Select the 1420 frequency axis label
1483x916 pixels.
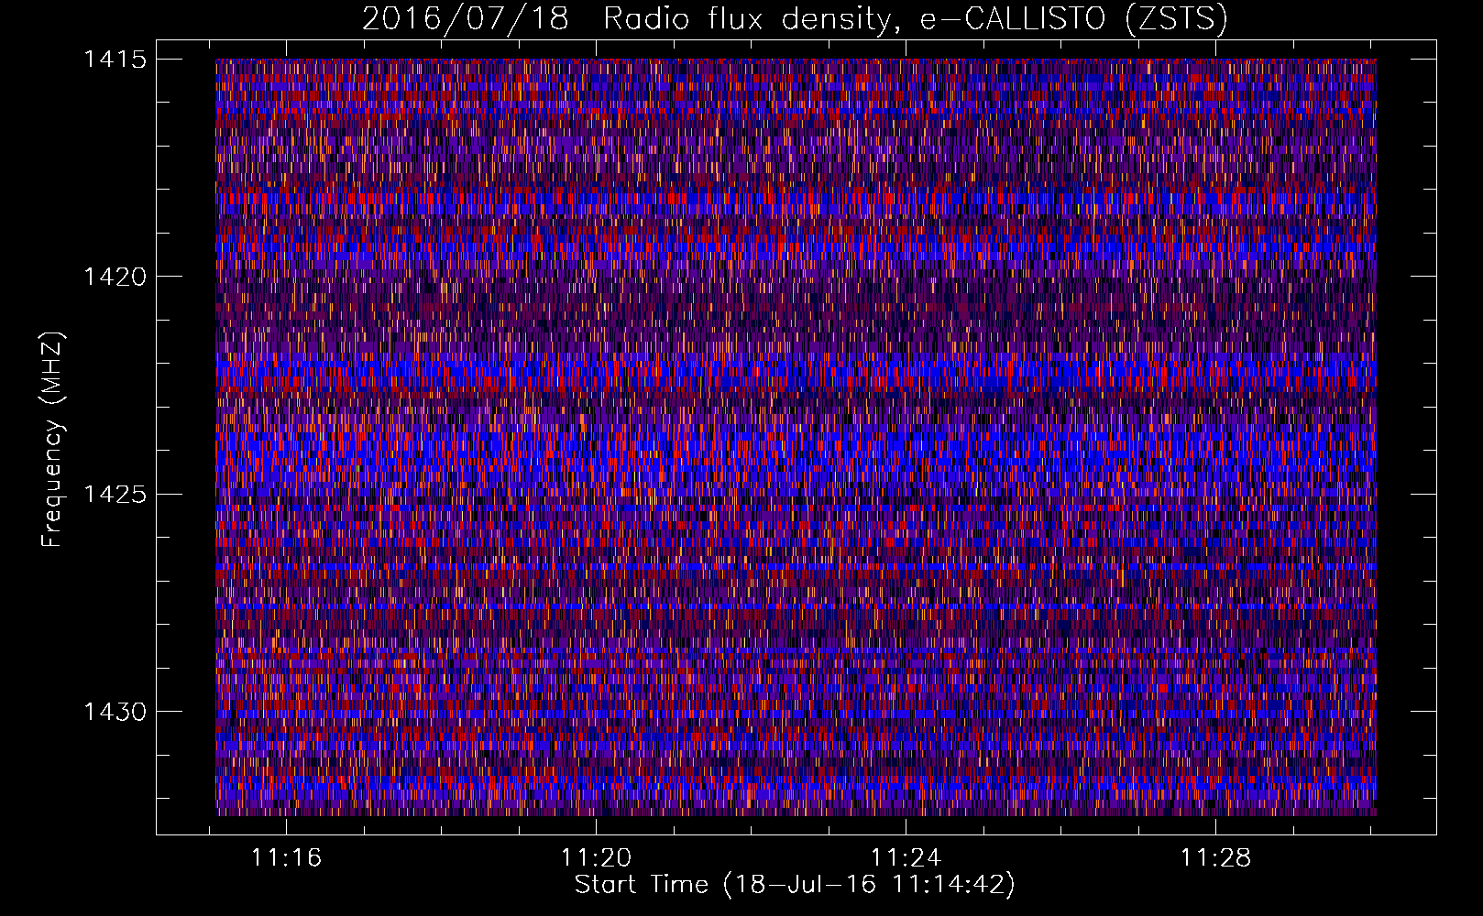click(x=115, y=277)
